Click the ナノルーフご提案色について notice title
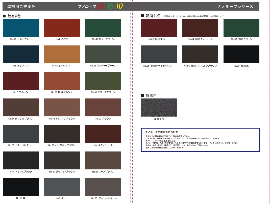Viewport: 270px width, 204px height. click(162, 132)
